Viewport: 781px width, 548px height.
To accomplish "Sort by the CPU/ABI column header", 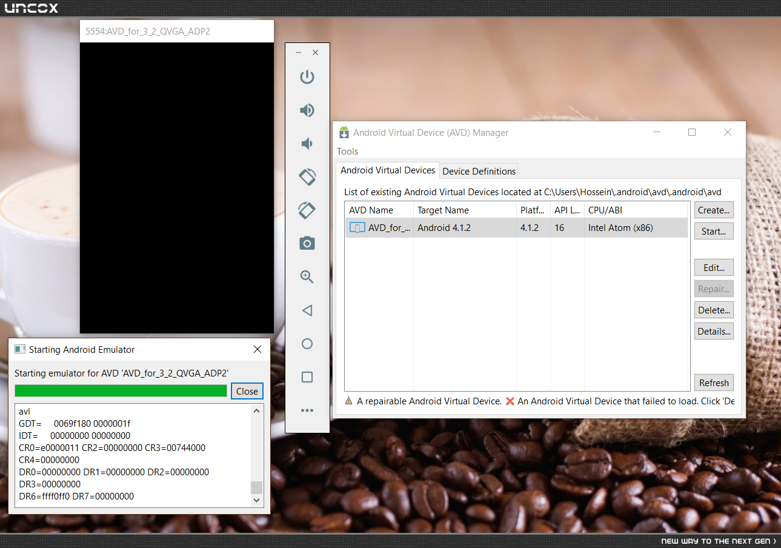I will pyautogui.click(x=637, y=210).
